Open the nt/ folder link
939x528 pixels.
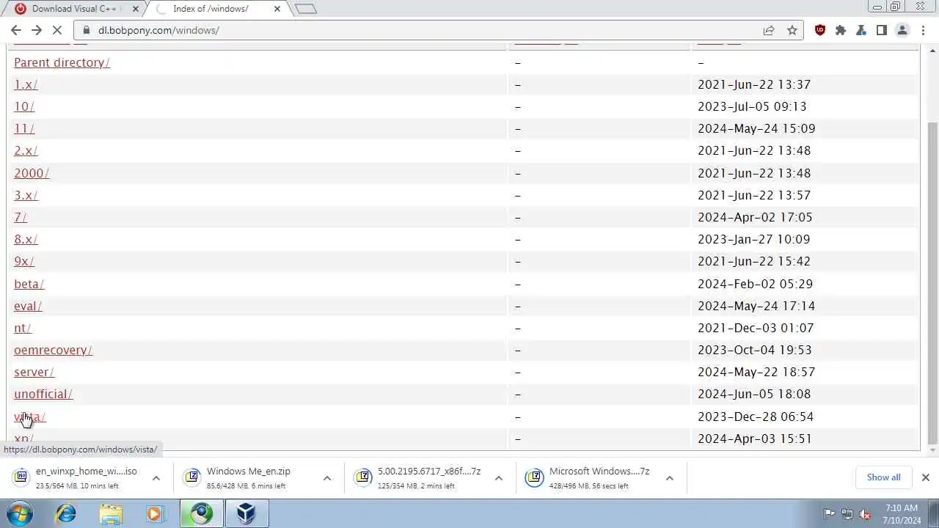point(23,328)
